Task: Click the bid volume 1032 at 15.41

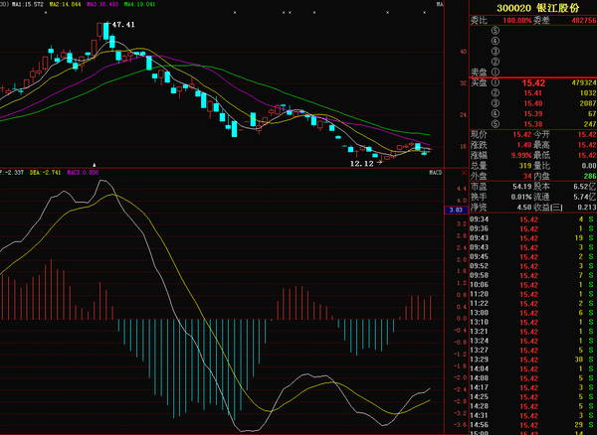Action: [588, 93]
